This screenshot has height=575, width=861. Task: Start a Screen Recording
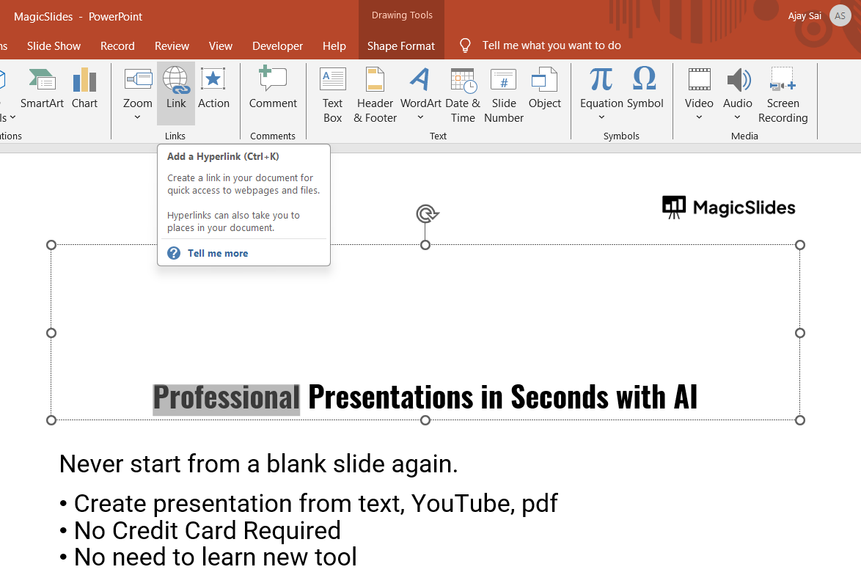pos(783,95)
